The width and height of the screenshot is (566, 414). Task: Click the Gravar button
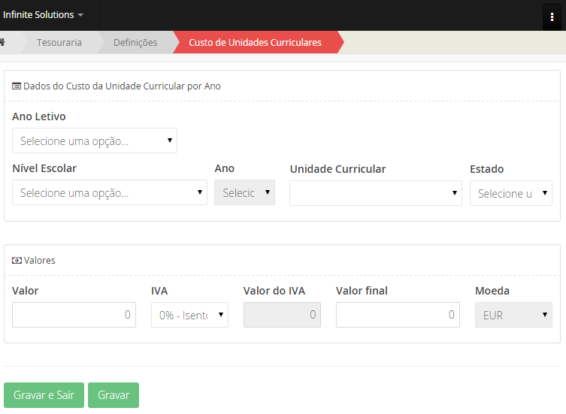tap(114, 395)
